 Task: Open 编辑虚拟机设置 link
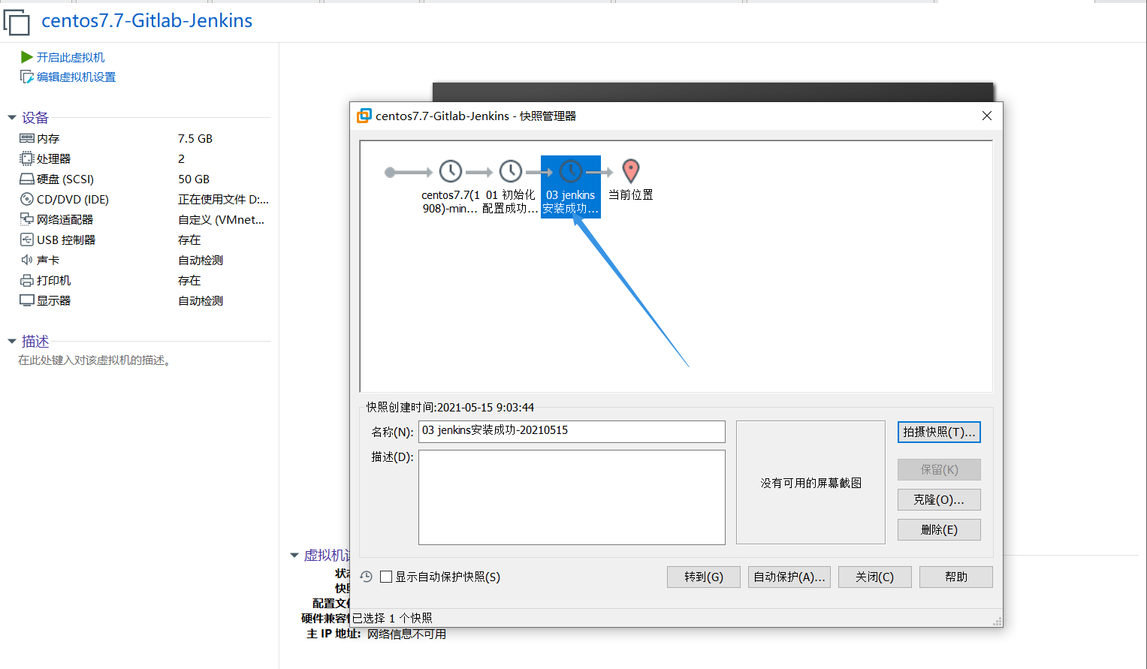(76, 77)
